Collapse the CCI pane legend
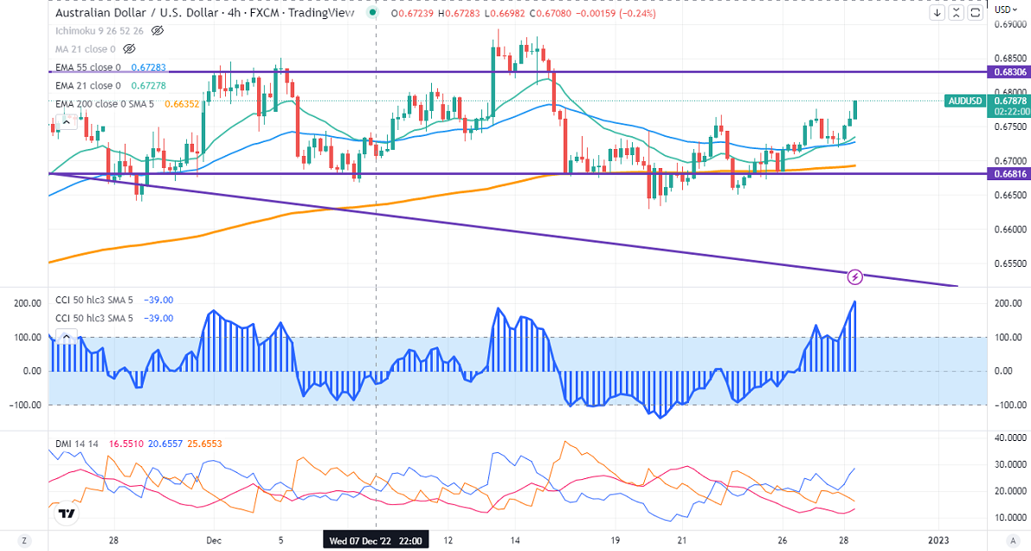Image resolution: width=1031 pixels, height=551 pixels. pos(67,336)
